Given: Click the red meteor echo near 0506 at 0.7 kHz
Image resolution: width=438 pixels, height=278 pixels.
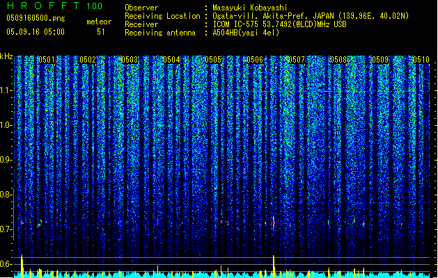Looking at the screenshot, I should (274, 222).
